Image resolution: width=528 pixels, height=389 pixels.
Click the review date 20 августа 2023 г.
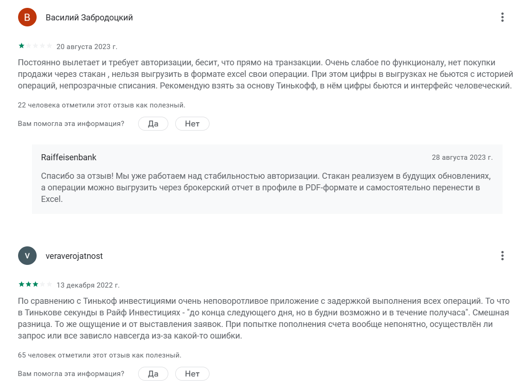tap(87, 47)
